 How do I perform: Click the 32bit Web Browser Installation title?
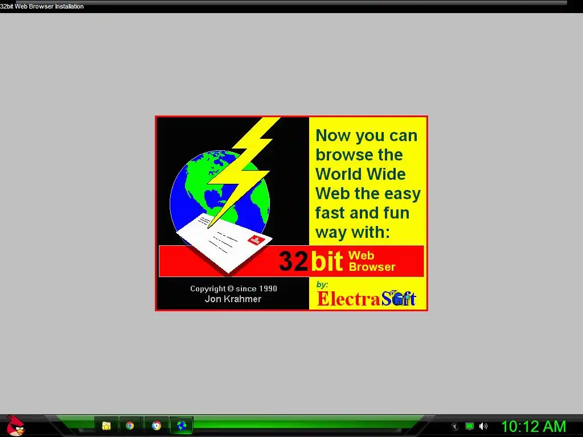42,6
